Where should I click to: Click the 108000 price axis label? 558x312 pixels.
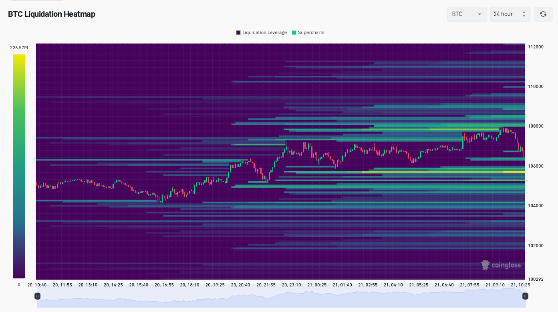[536, 126]
